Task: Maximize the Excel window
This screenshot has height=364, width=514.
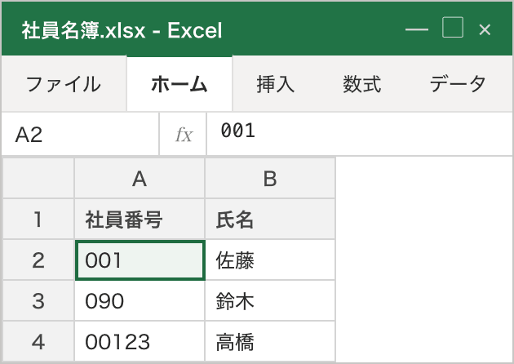Action: click(453, 28)
